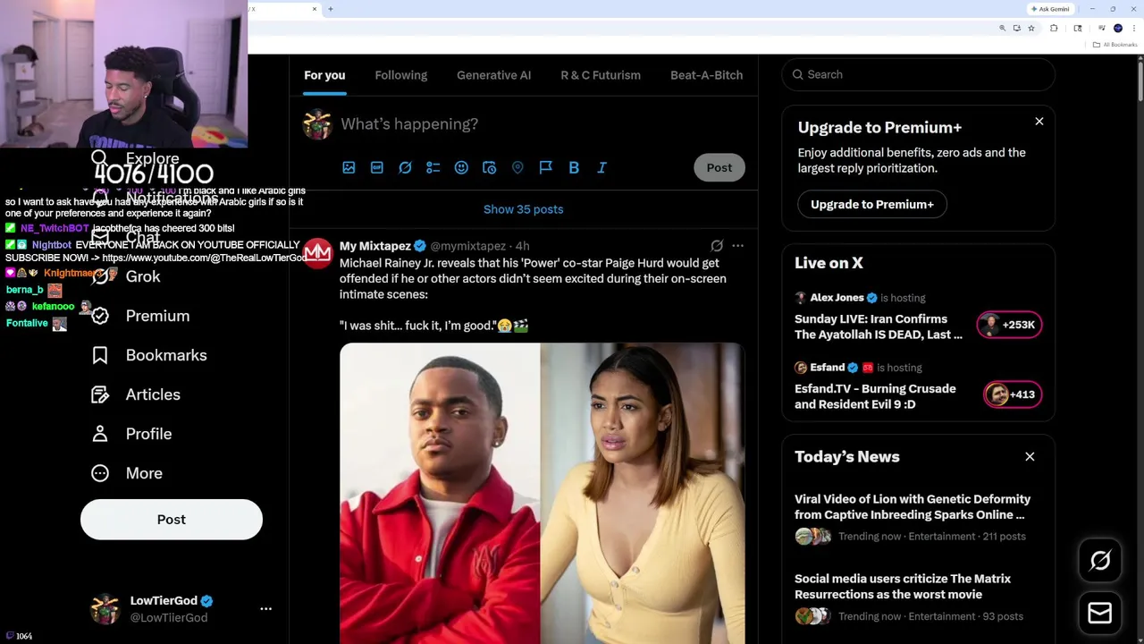Close the Today's News panel
The image size is (1144, 644).
pos(1030,456)
